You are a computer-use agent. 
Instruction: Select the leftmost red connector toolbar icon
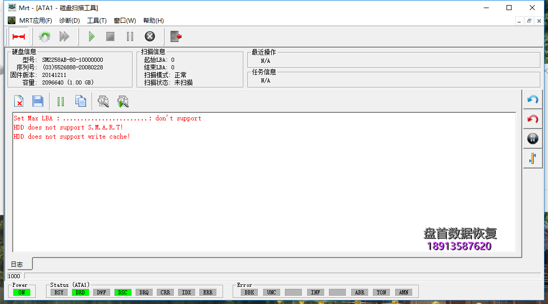tap(19, 36)
